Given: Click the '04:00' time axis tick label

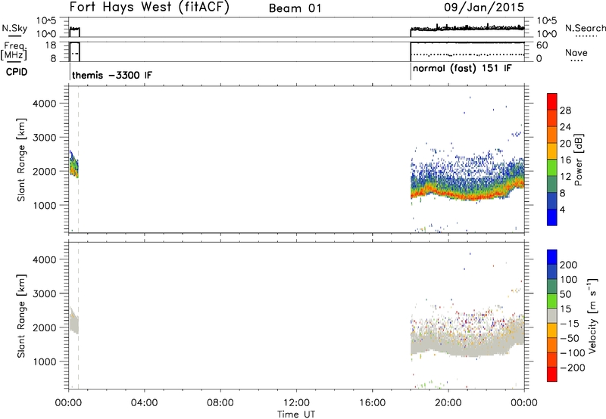Looking at the screenshot, I should pos(144,403).
